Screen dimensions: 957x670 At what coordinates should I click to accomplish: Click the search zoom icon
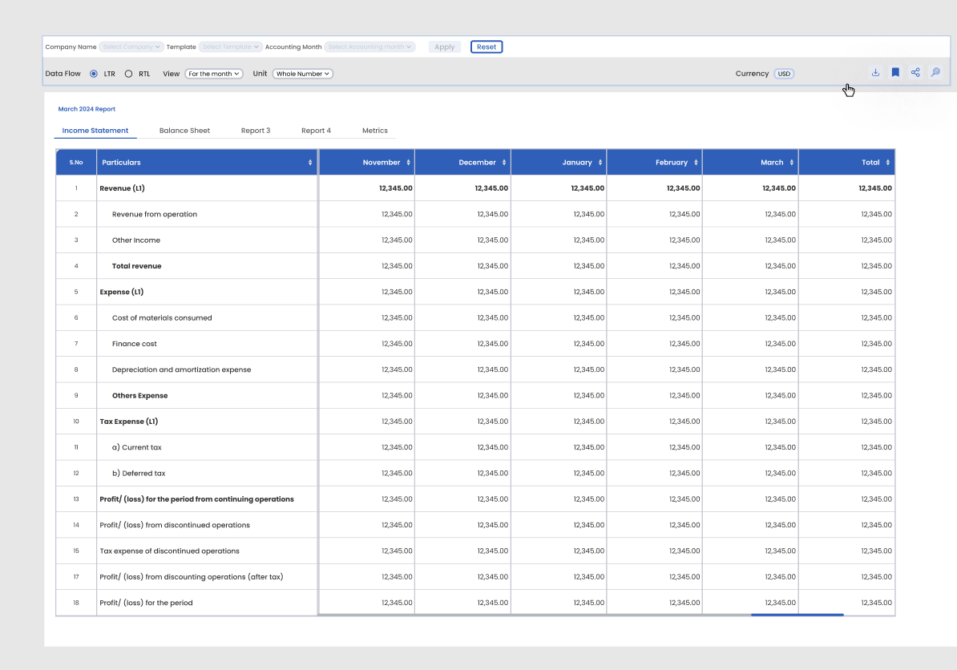tap(935, 73)
